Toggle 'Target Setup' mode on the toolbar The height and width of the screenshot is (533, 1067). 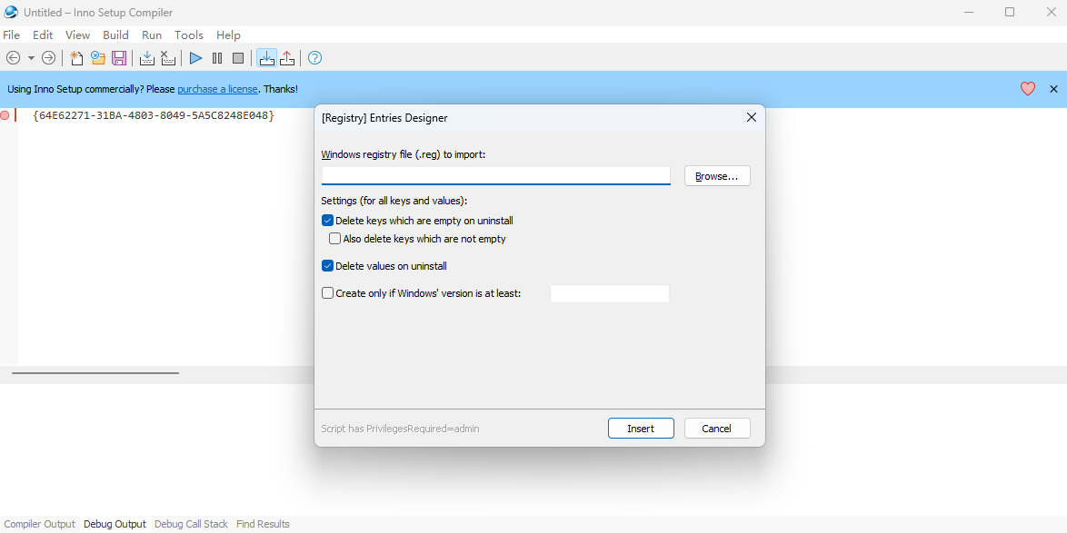tap(266, 57)
